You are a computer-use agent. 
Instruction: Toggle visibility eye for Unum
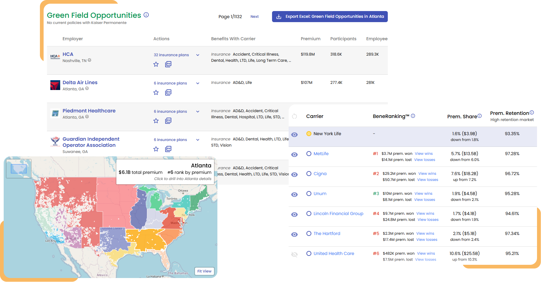pos(294,194)
